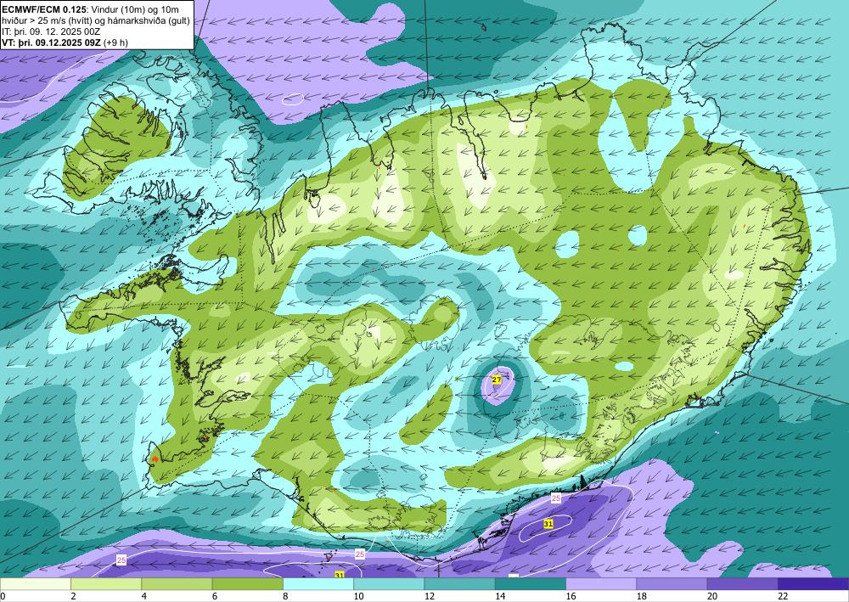Click the small white gust contour in the northern sea
The image size is (849, 602).
coord(293,98)
